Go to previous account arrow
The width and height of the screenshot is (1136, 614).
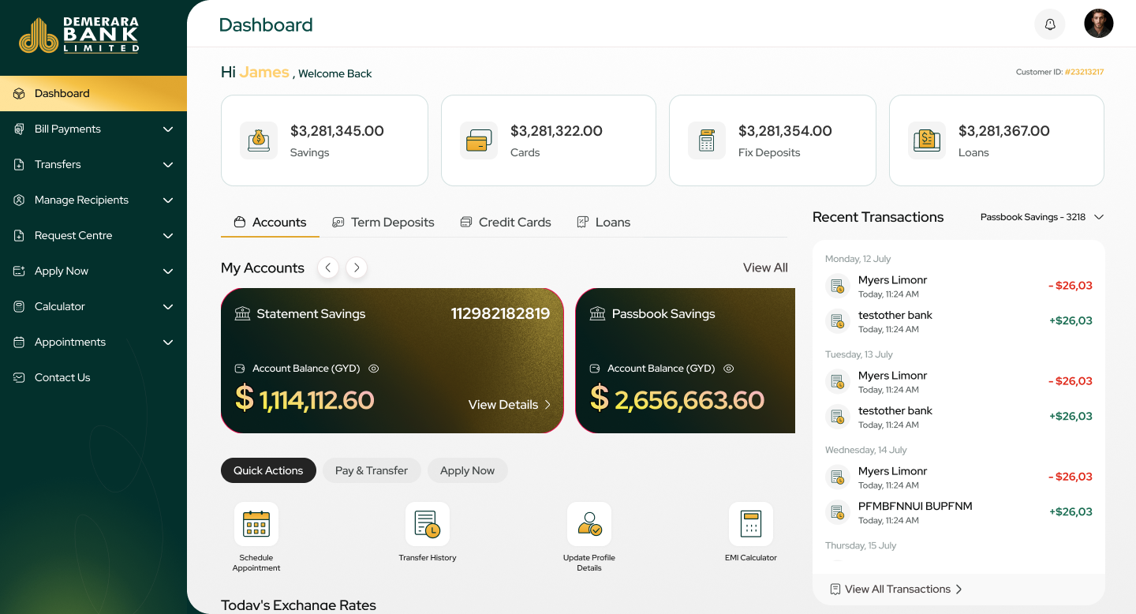coord(328,268)
